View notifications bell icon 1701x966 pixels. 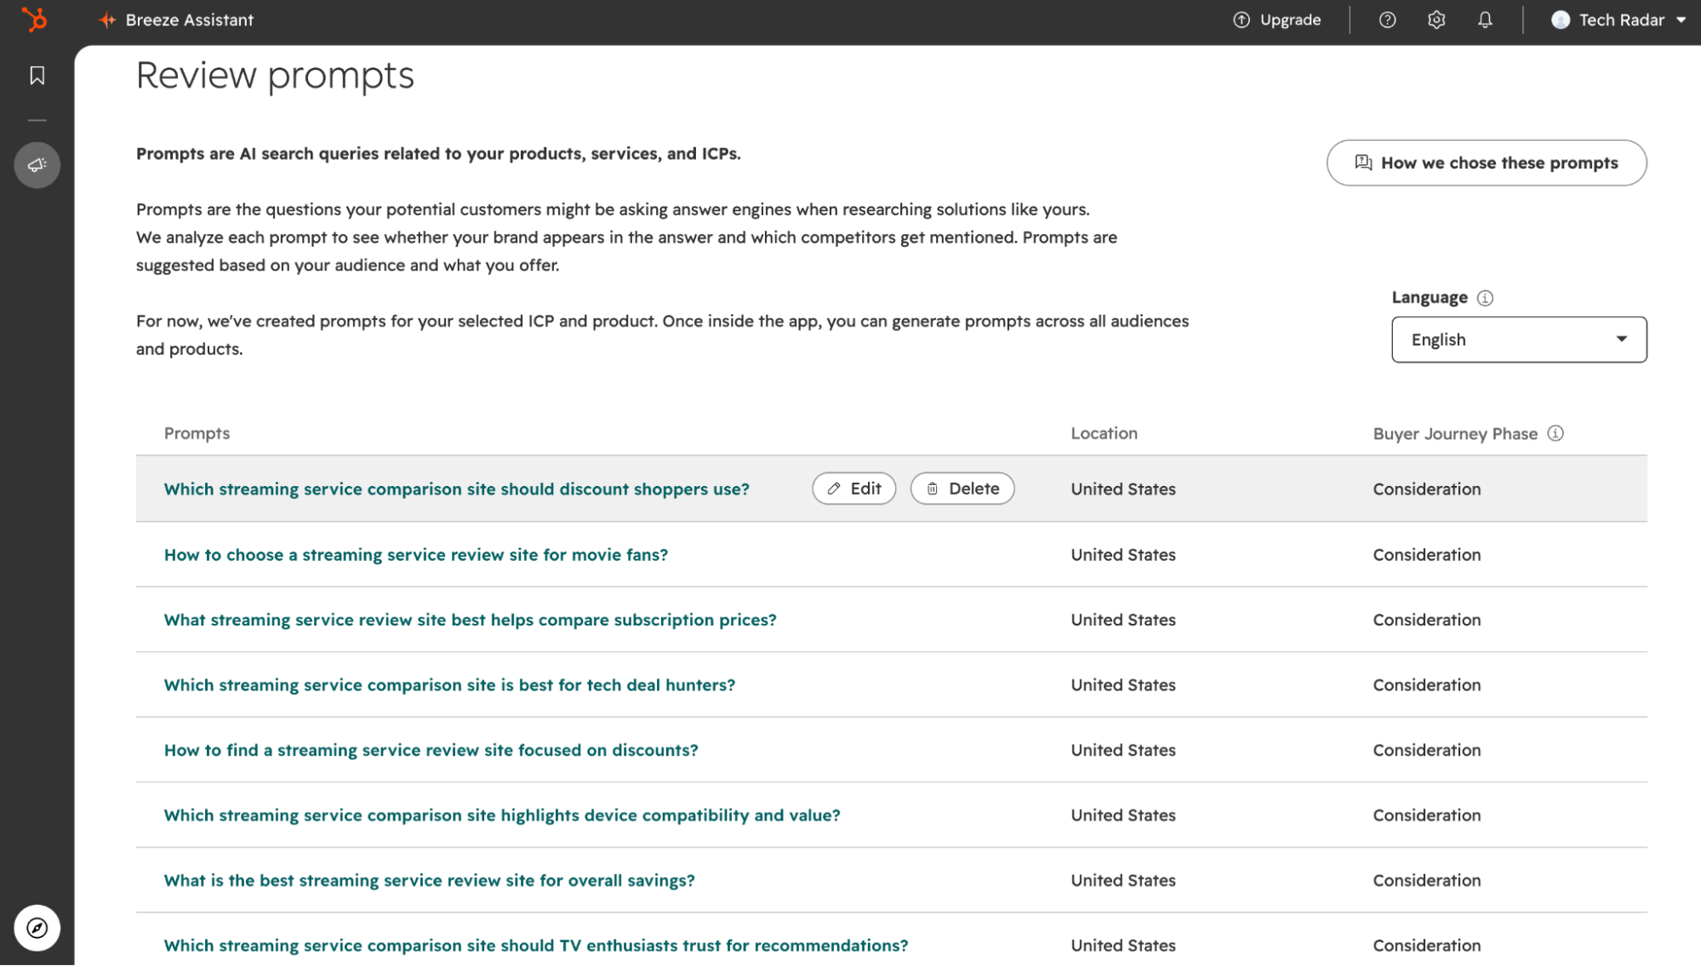point(1485,20)
